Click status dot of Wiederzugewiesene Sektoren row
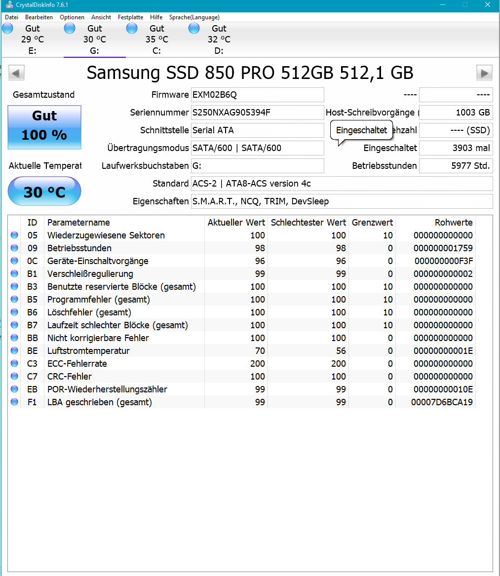This screenshot has height=576, width=500. 14,235
